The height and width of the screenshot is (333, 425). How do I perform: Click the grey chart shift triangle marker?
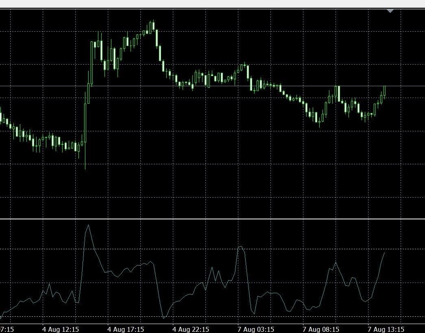click(390, 11)
